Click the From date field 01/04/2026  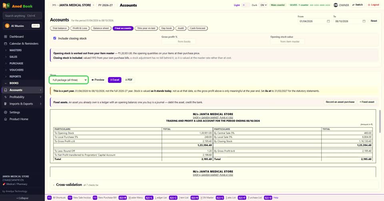tap(314, 21)
